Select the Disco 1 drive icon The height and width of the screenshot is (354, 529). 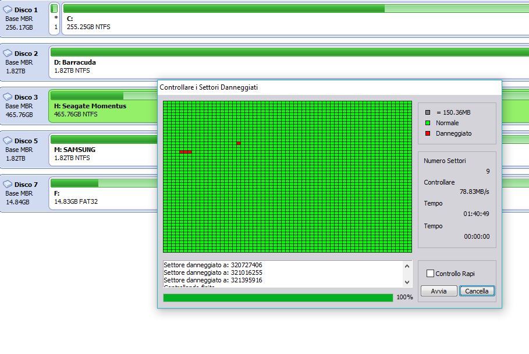point(8,9)
